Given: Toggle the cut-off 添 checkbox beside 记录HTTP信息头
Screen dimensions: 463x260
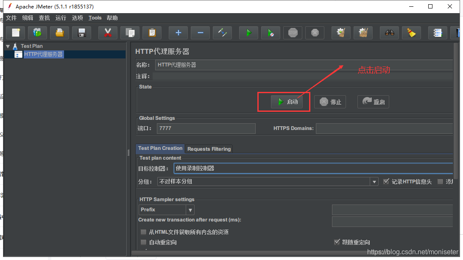Looking at the screenshot, I should click(x=440, y=181).
